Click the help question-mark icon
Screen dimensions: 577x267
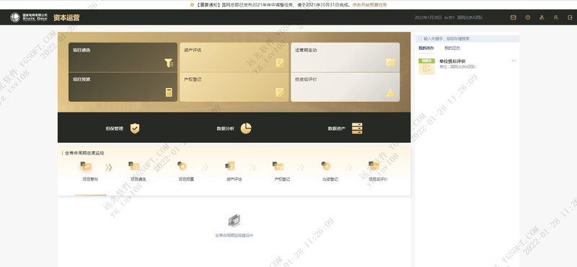(x=528, y=17)
